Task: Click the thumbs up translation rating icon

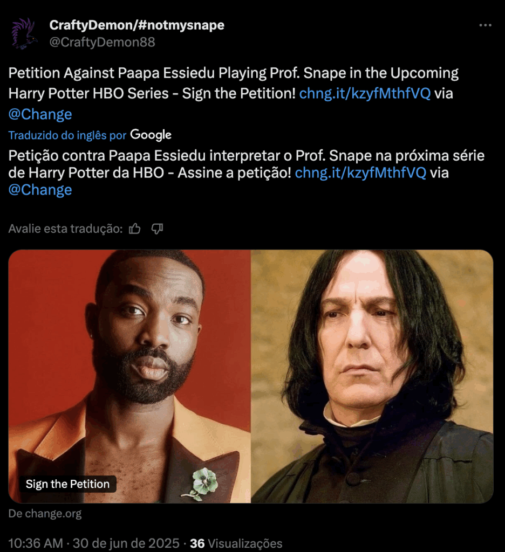Action: tap(135, 229)
